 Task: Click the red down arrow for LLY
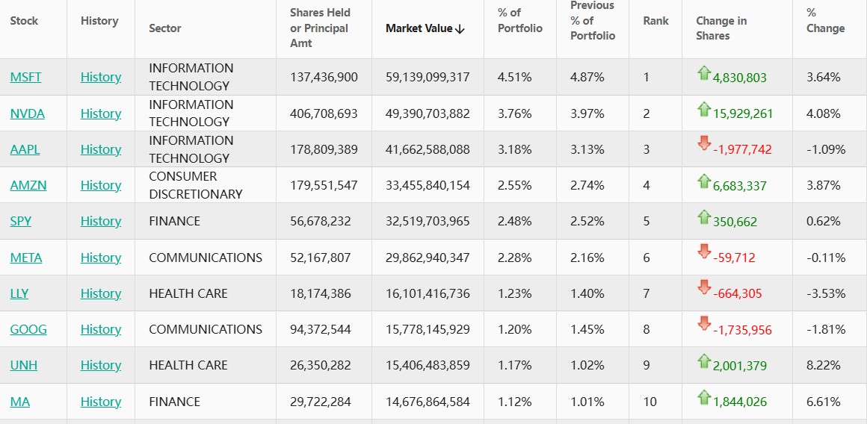point(703,288)
